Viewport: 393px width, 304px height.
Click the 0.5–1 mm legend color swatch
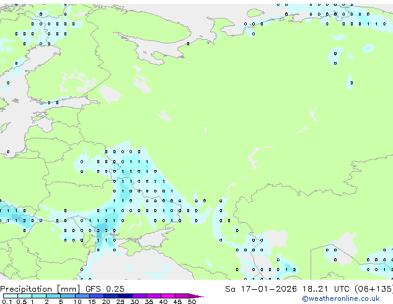[25, 296]
